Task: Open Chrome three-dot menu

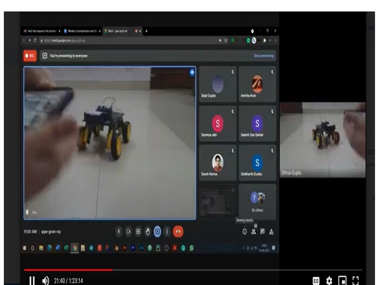Action: tap(276, 41)
